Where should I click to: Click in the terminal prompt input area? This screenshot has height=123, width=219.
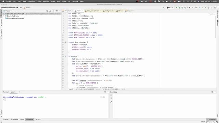coord(5,99)
